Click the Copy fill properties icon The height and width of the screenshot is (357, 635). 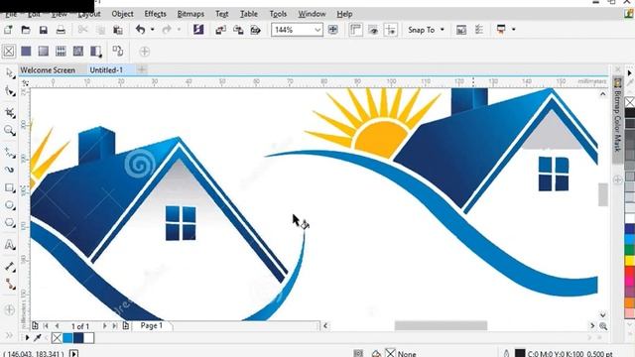pyautogui.click(x=118, y=51)
